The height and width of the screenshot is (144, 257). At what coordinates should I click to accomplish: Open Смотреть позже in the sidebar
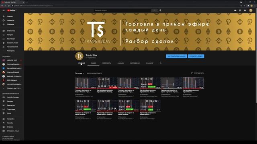coord(12,43)
